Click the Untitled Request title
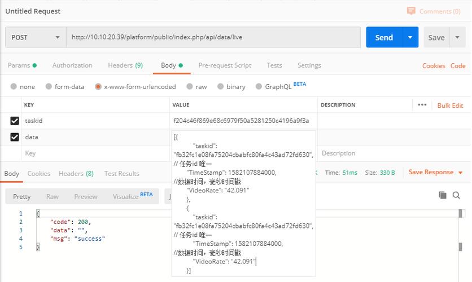 33,11
